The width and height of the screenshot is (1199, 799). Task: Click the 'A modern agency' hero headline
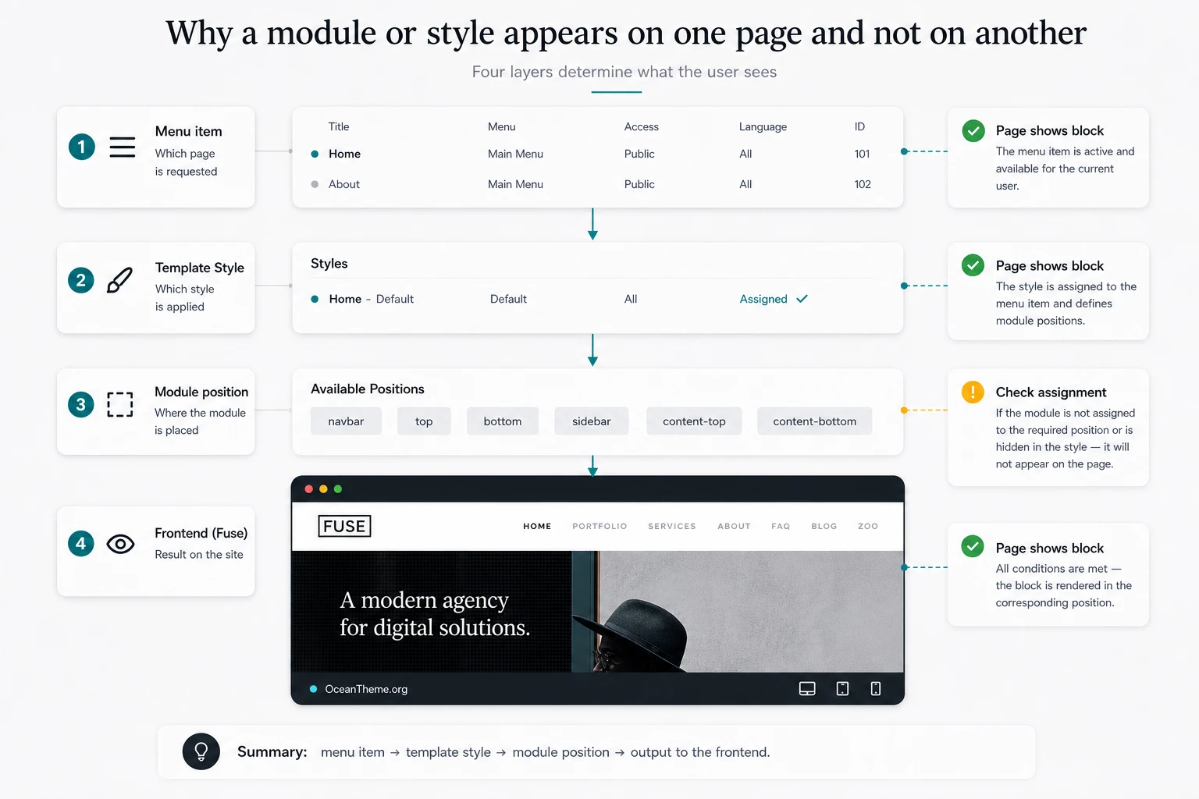(x=435, y=613)
